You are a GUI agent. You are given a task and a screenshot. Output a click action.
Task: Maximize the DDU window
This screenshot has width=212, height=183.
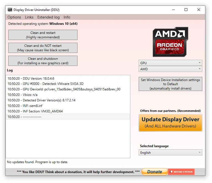[x=186, y=10]
